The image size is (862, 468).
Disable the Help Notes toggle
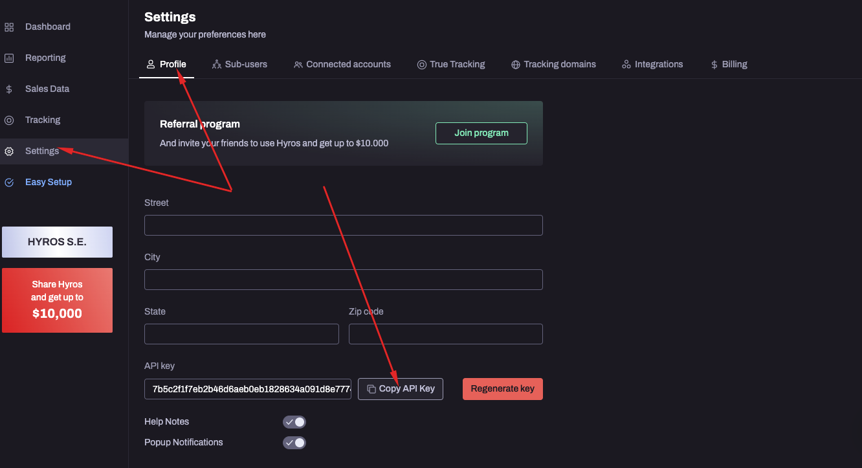(x=294, y=421)
